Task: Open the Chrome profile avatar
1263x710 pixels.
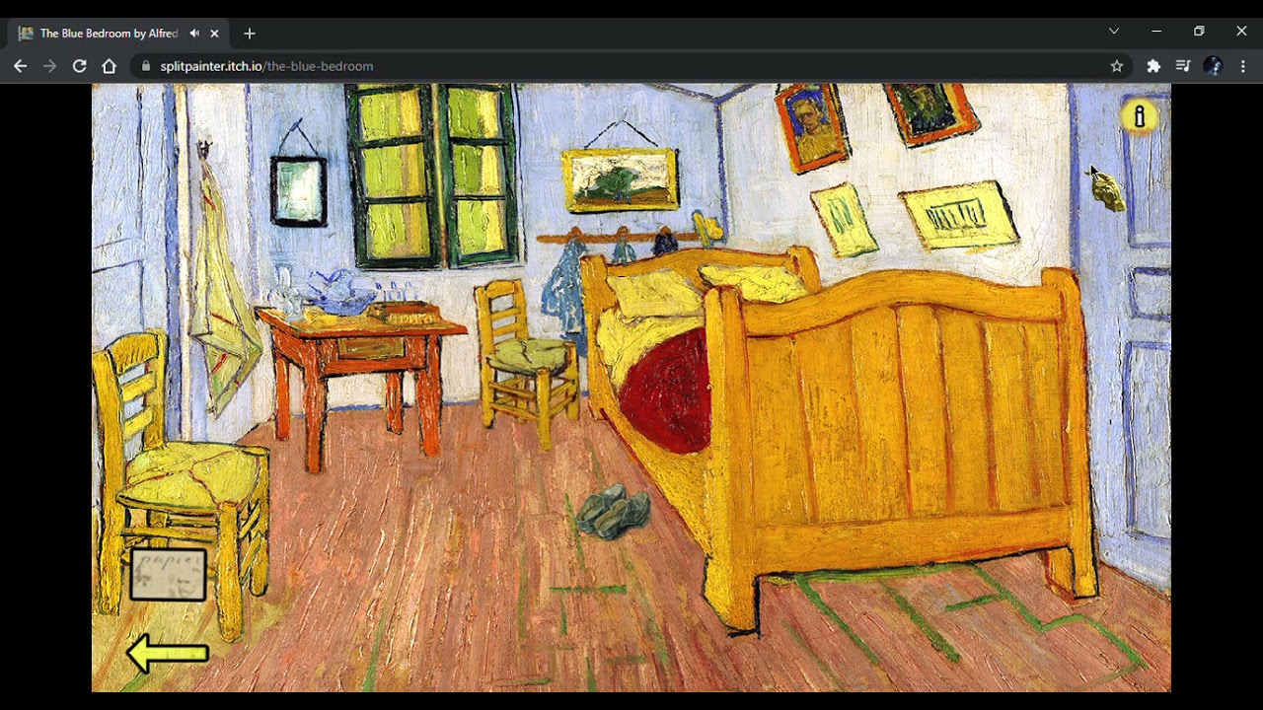Action: pyautogui.click(x=1213, y=66)
